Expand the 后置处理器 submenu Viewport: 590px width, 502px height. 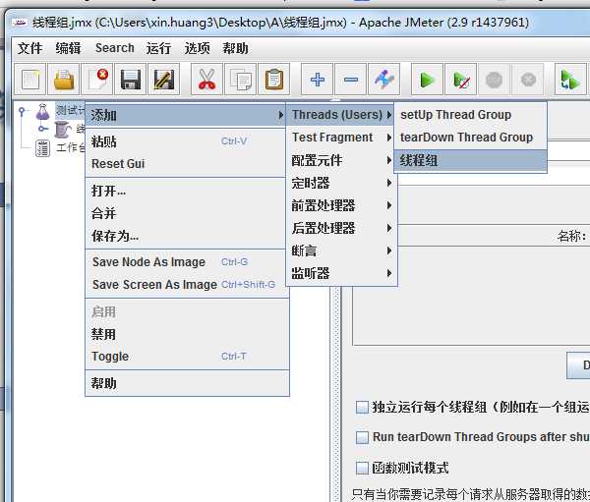pos(341,228)
